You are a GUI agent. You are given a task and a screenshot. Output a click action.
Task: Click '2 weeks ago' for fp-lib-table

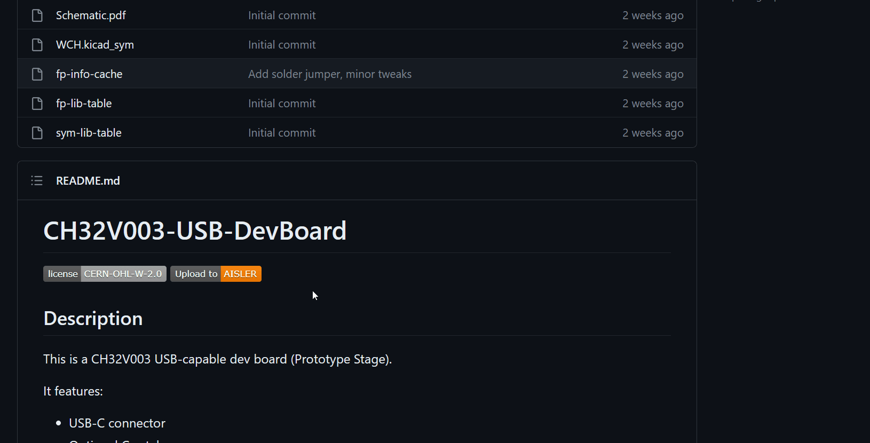point(653,104)
